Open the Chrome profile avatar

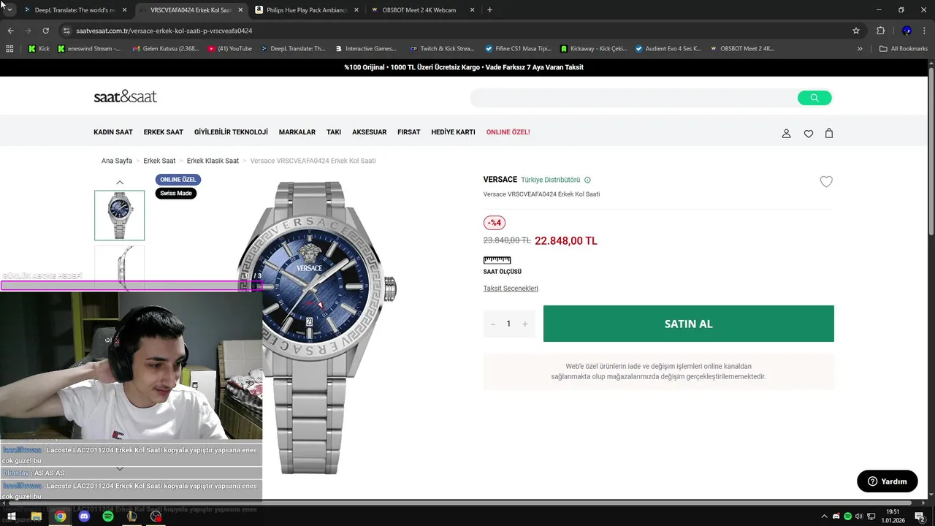click(907, 31)
